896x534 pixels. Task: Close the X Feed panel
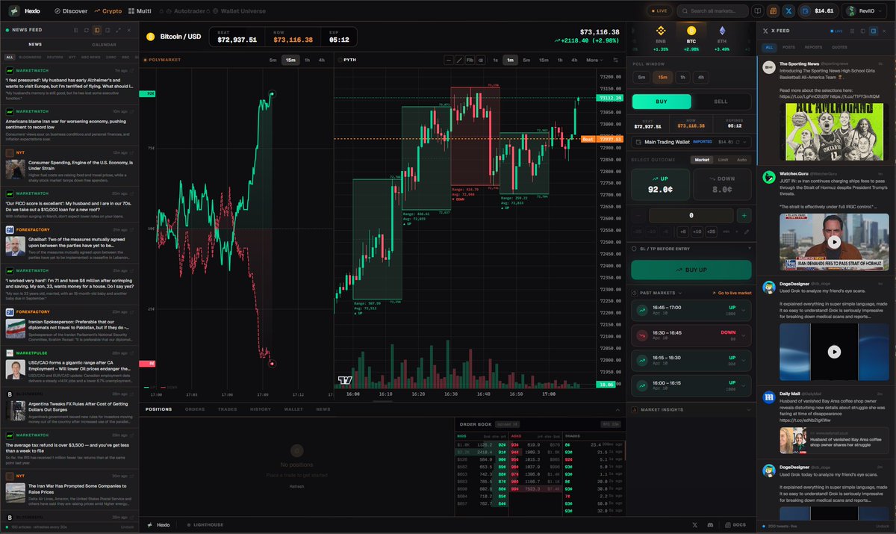tap(884, 31)
